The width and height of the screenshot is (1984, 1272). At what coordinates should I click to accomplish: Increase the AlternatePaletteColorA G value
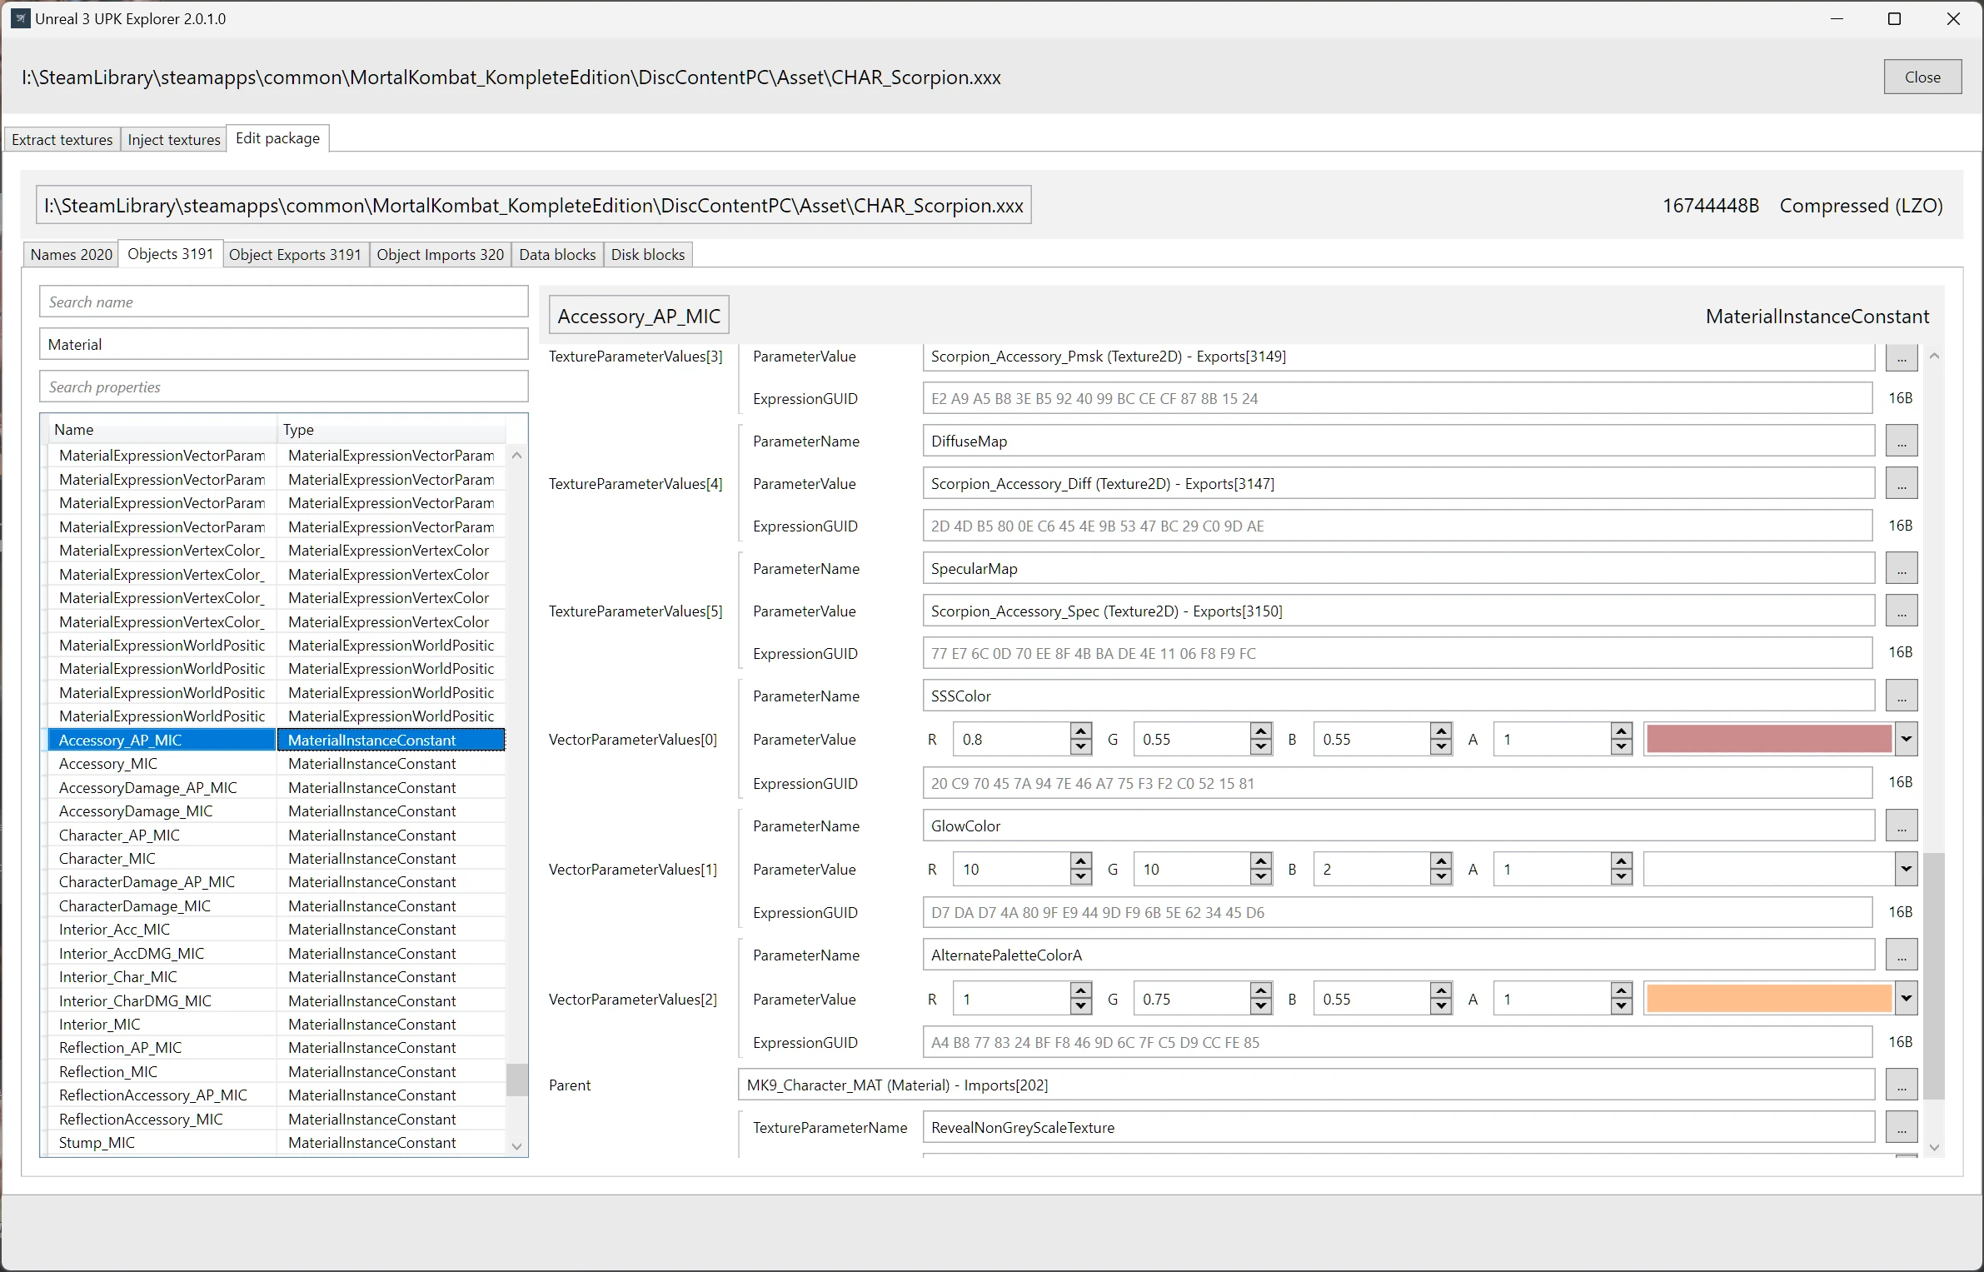(x=1261, y=991)
